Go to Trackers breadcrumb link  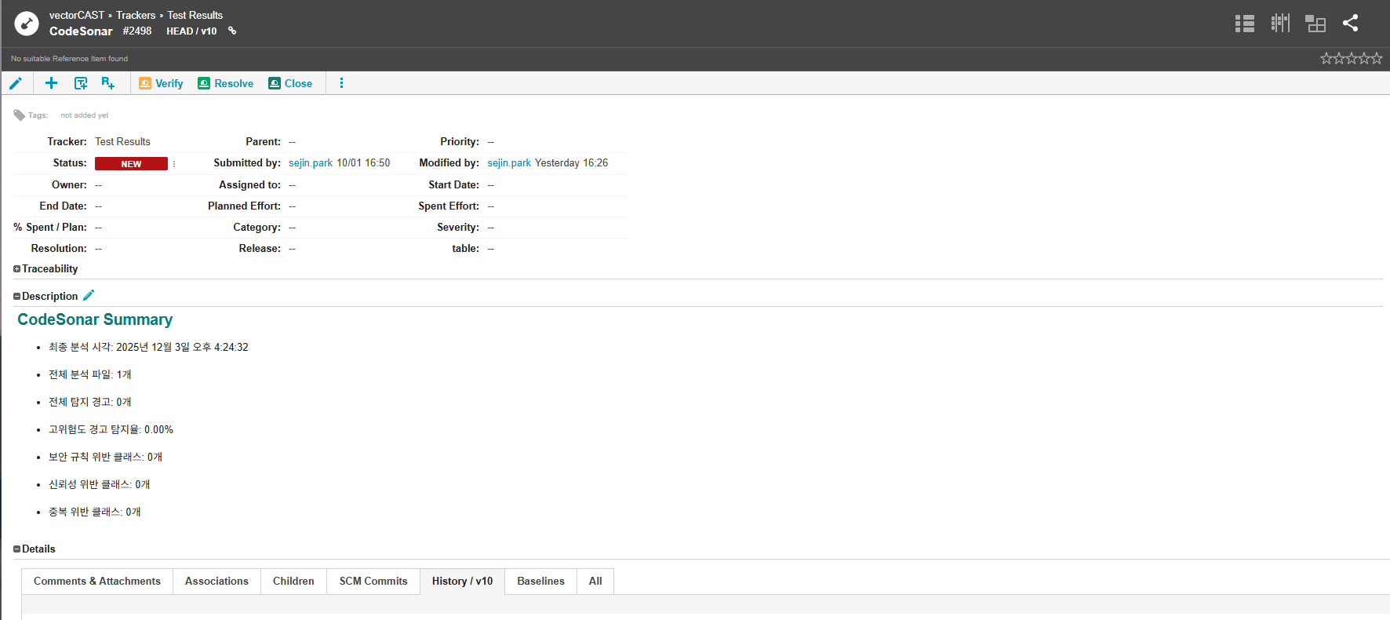coord(136,15)
